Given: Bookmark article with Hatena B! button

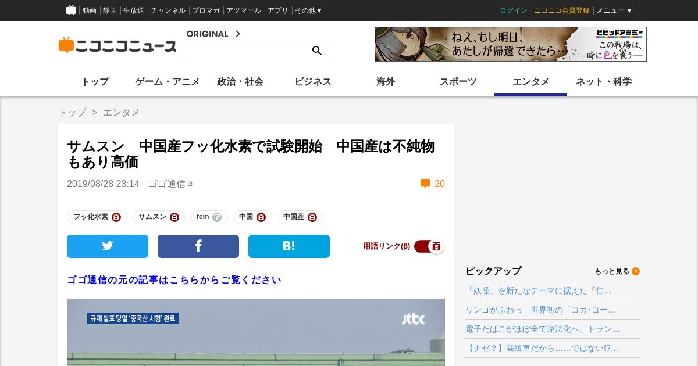Looking at the screenshot, I should tap(289, 246).
